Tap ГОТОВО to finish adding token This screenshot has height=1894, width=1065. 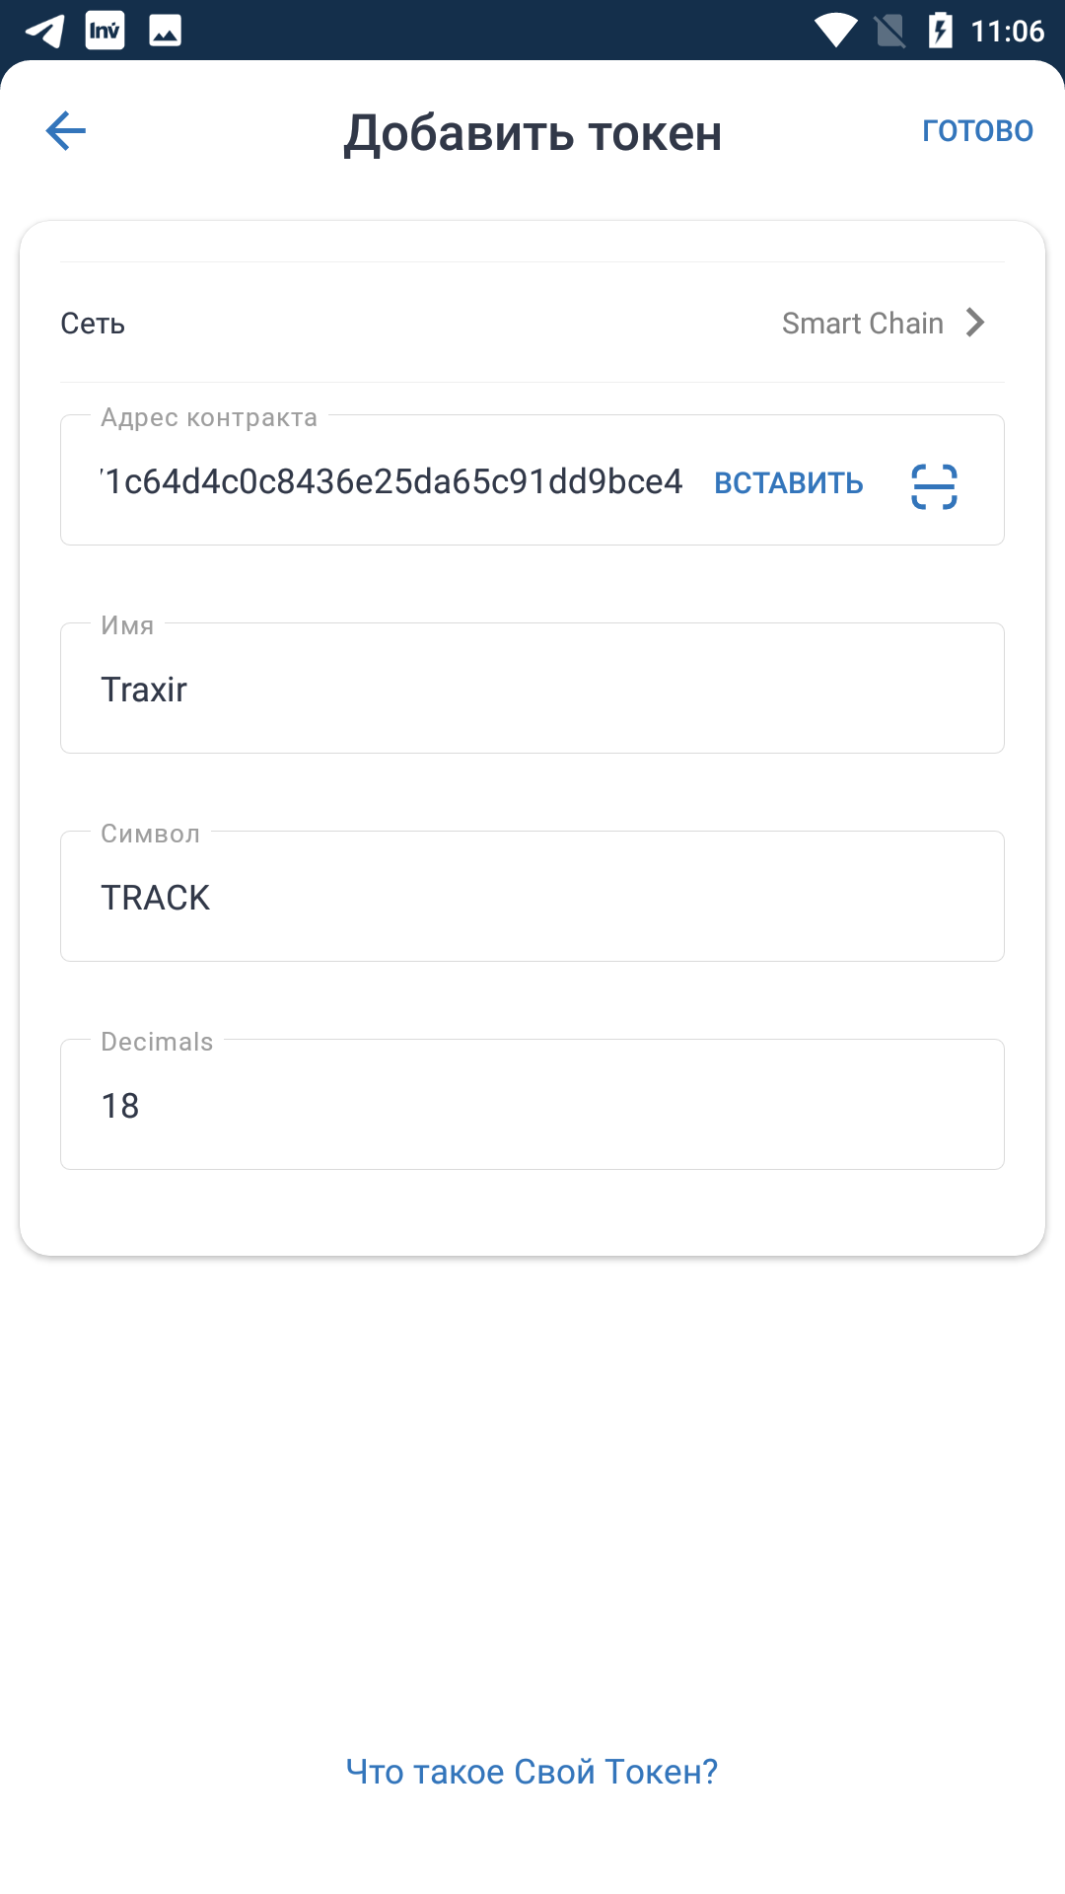point(977,130)
